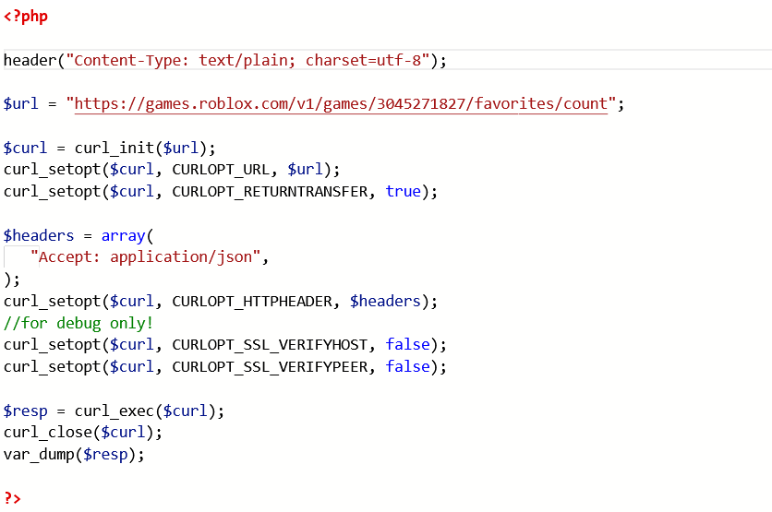Click the array keyword
This screenshot has height=512, width=772.
123,235
